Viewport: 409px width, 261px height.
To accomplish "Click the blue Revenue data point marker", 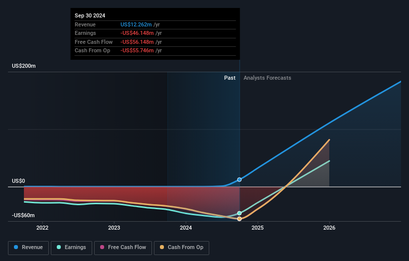I will pyautogui.click(x=239, y=180).
